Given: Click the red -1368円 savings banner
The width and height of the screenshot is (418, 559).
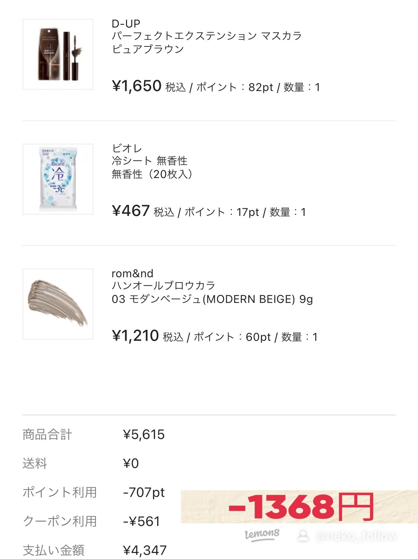Looking at the screenshot, I should [x=300, y=507].
